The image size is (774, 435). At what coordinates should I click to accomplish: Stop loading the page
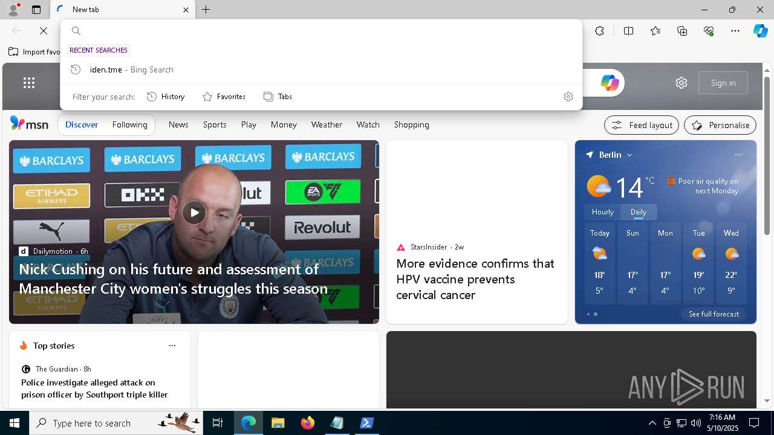point(44,31)
